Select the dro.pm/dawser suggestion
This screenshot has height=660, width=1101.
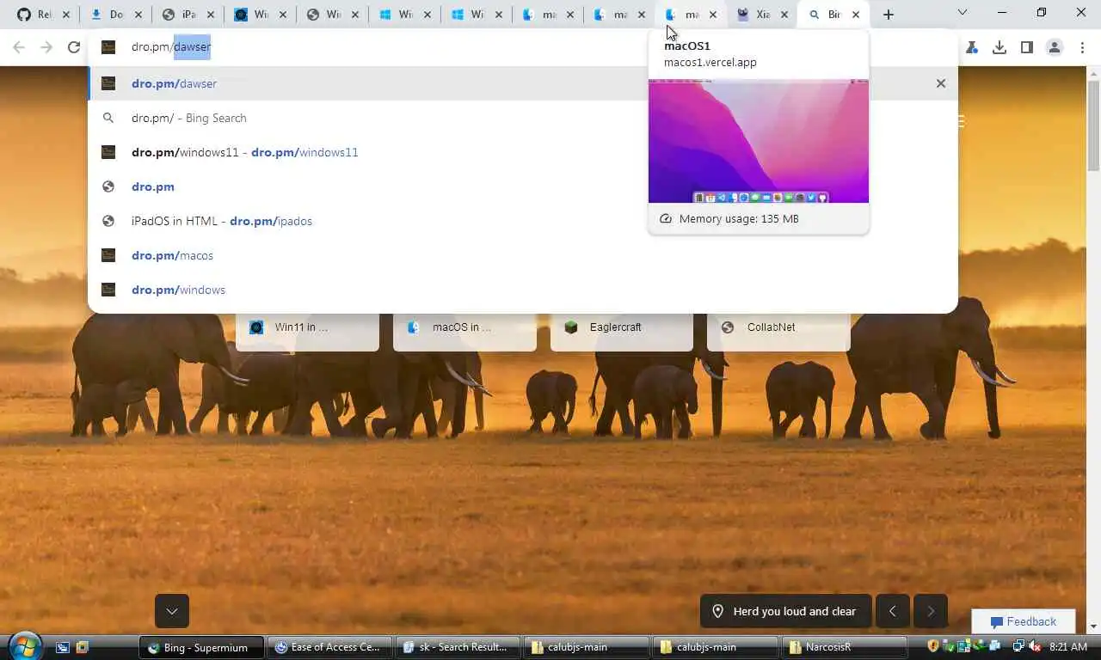(523, 83)
